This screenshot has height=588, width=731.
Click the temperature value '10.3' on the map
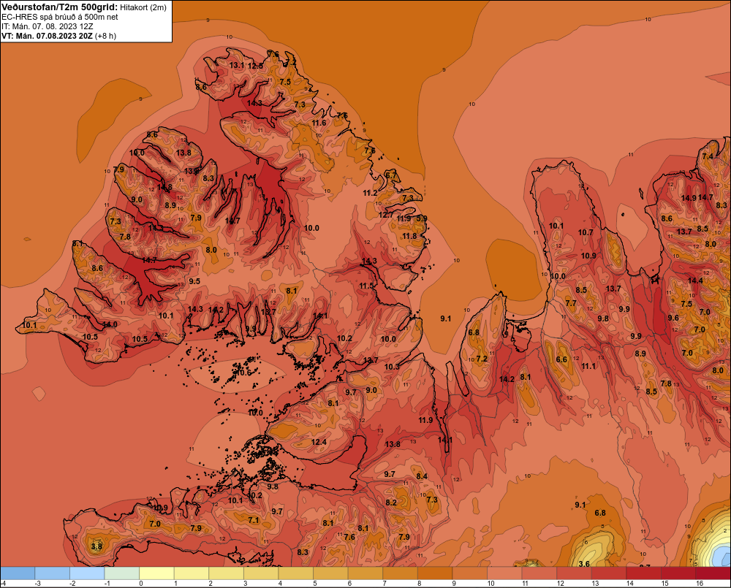(392, 367)
